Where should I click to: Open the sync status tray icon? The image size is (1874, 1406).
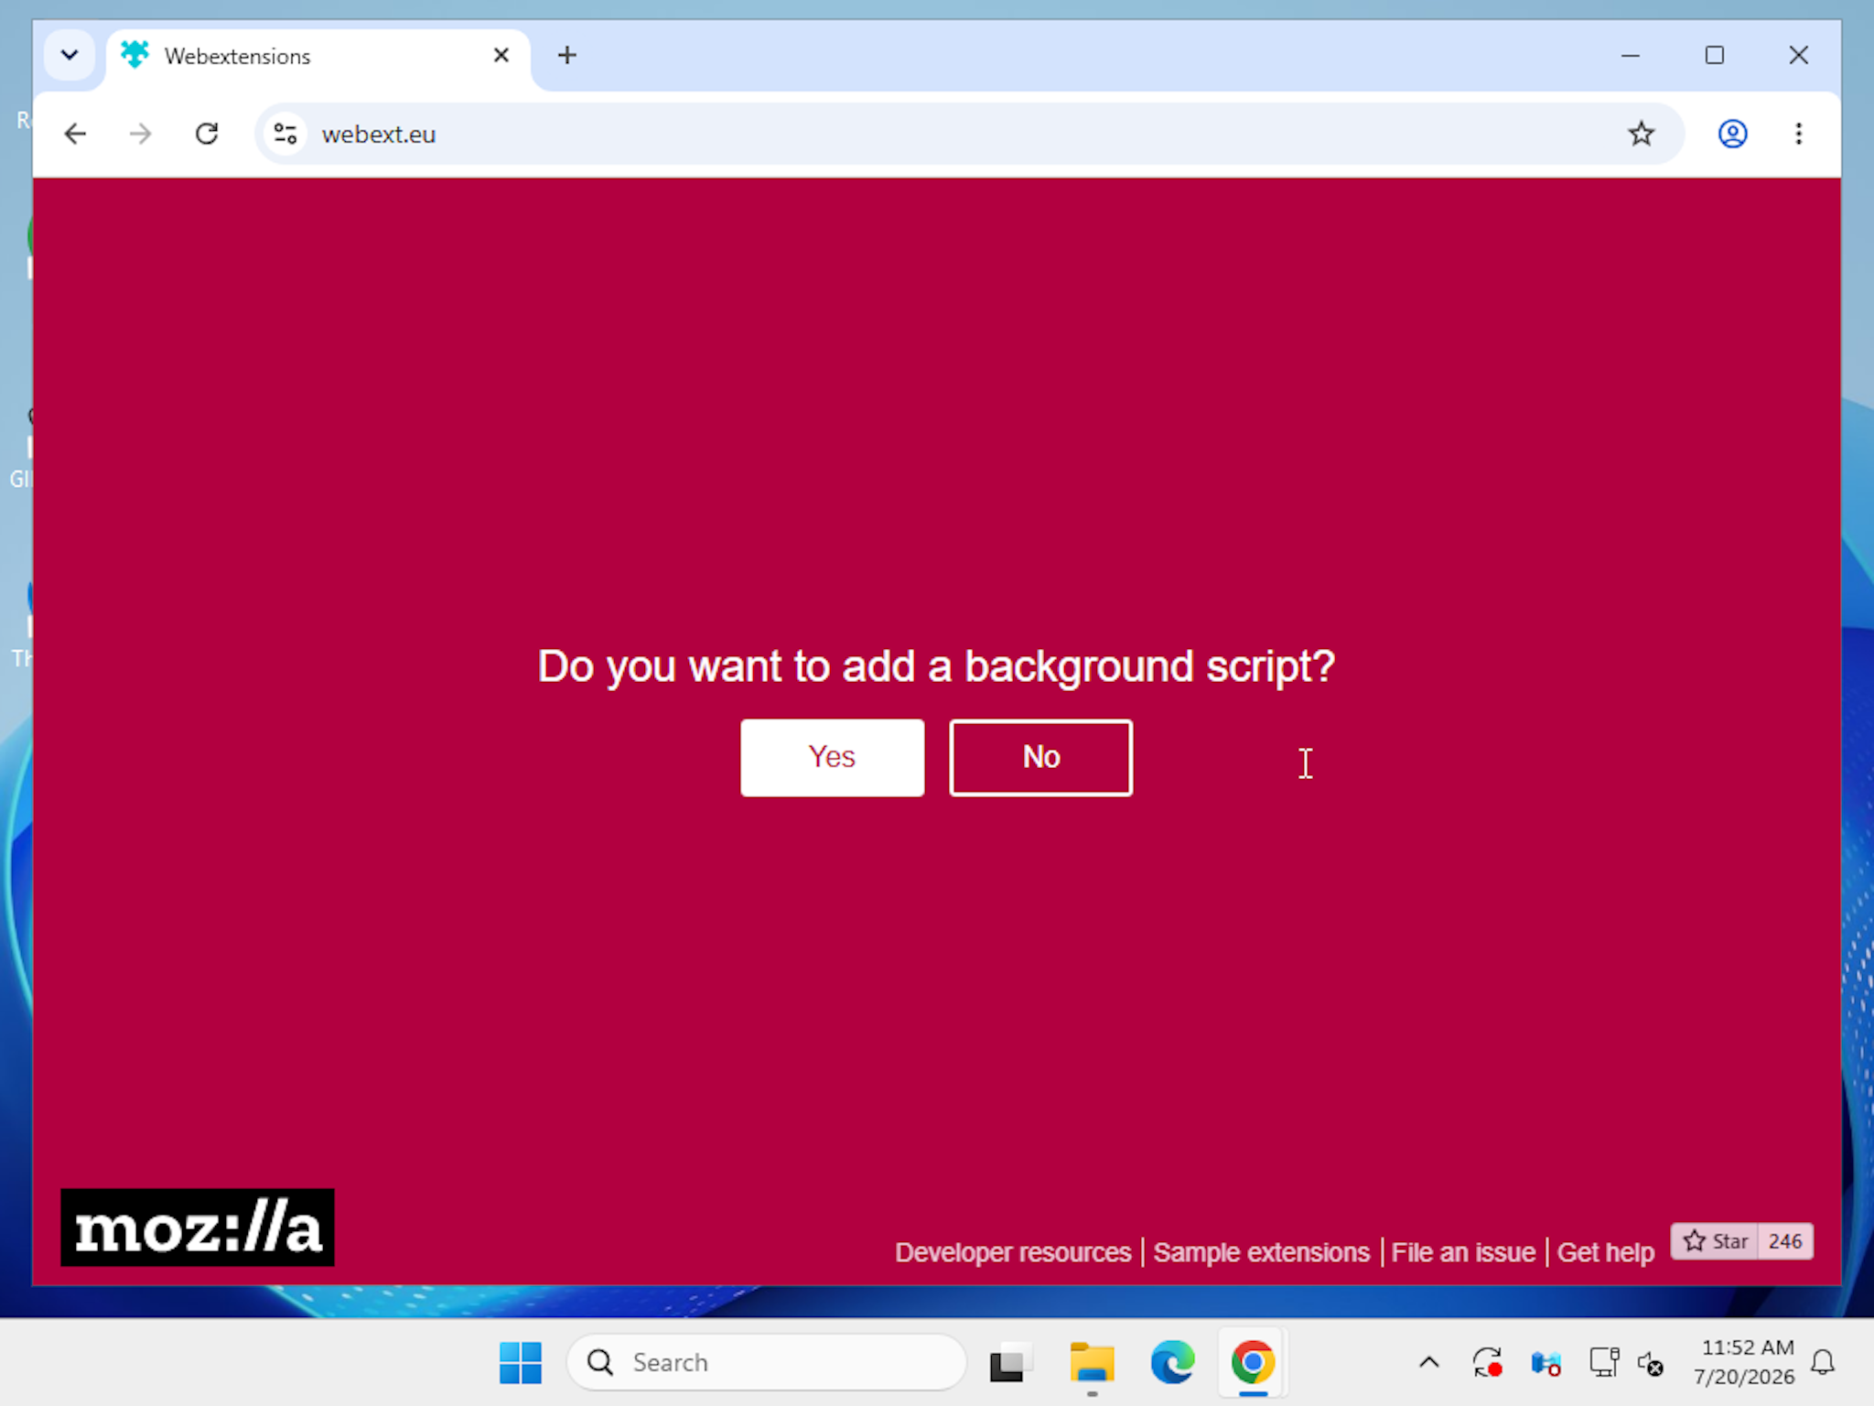pos(1487,1362)
